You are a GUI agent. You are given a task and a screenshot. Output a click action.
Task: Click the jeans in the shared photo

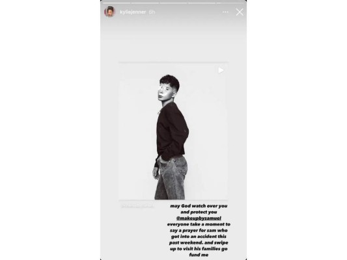click(171, 177)
